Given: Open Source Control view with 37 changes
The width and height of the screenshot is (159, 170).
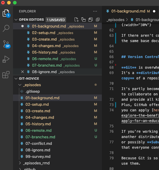Looking at the screenshot, I should tap(6, 44).
